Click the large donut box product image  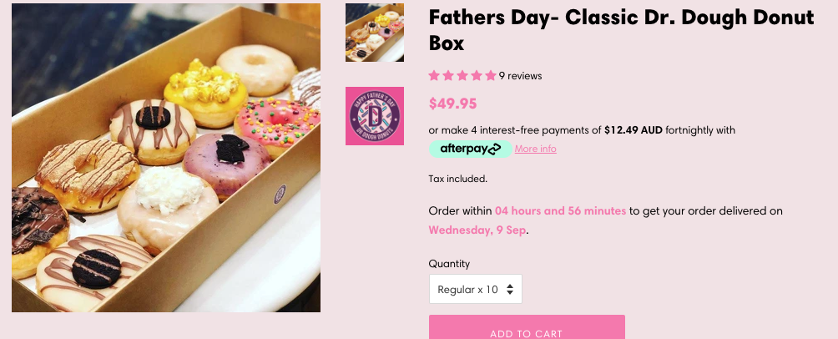coord(166,158)
